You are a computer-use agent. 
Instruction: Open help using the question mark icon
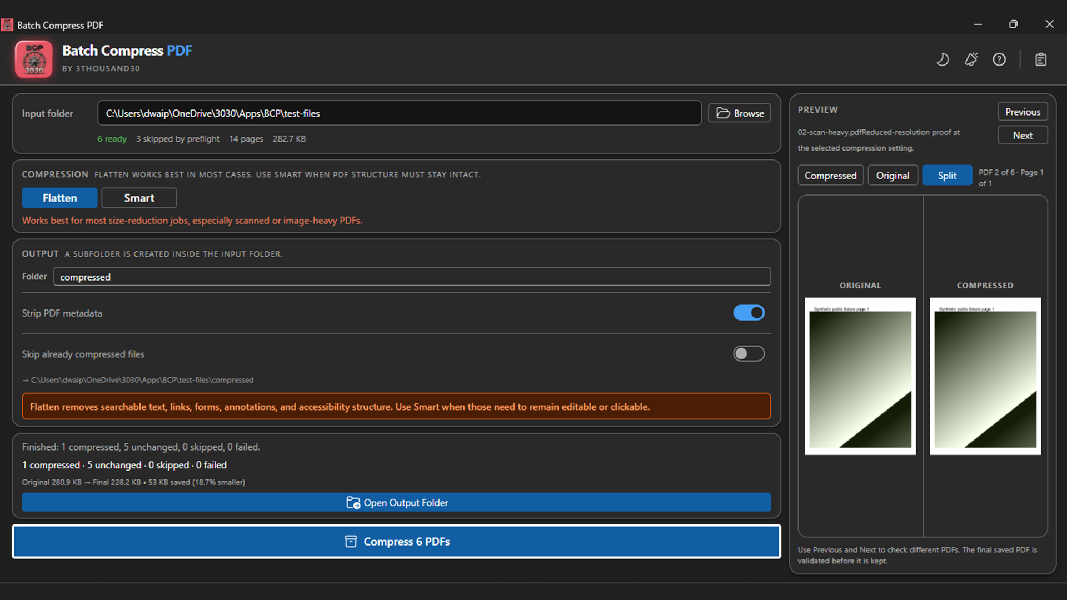(x=999, y=59)
